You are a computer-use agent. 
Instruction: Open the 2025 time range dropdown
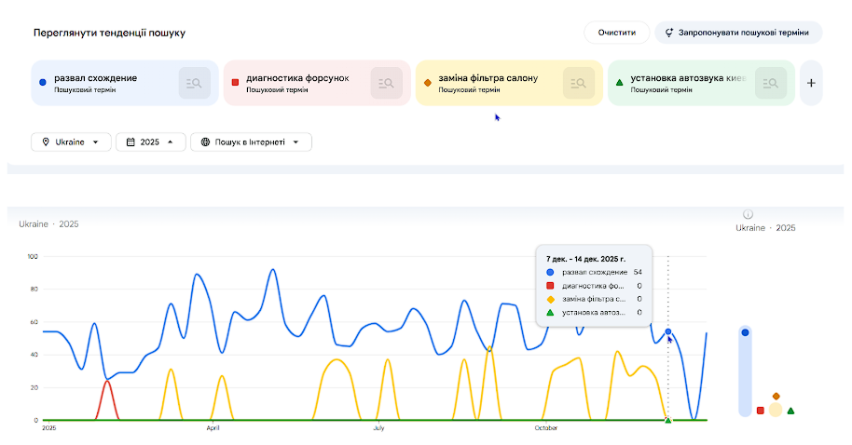pyautogui.click(x=150, y=142)
